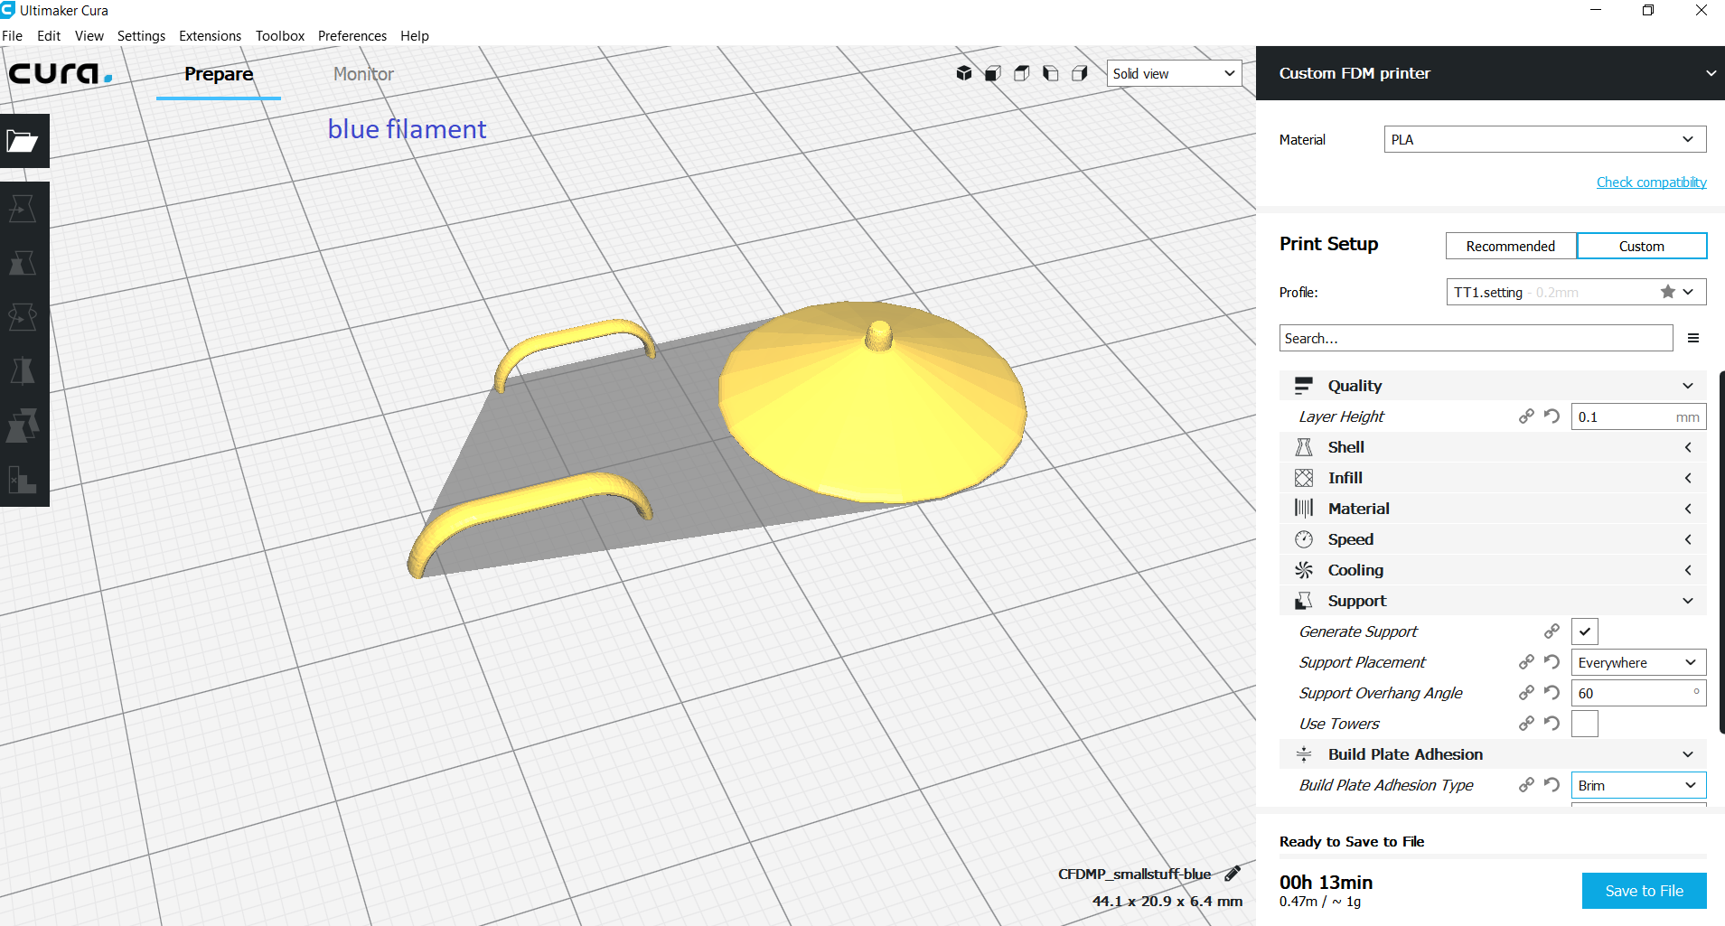Open the Toolbox menu

click(x=280, y=36)
